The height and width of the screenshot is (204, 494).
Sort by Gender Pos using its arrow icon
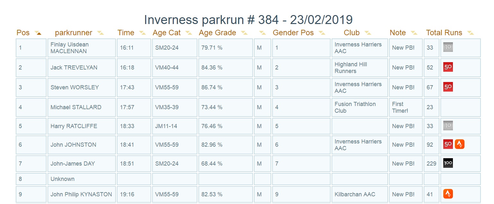[322, 33]
